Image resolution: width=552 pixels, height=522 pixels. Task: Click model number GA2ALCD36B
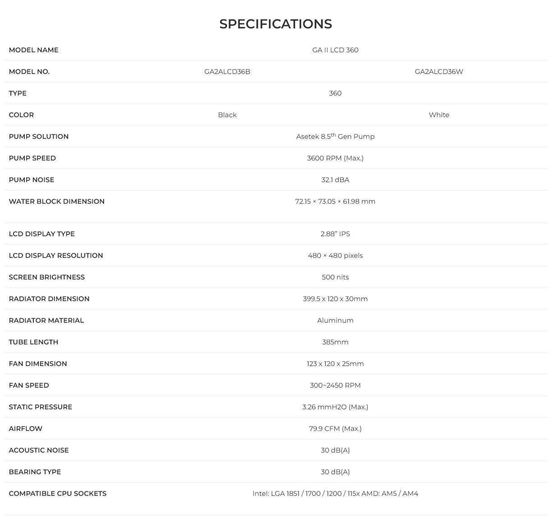click(x=227, y=72)
